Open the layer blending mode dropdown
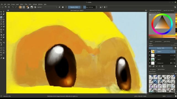The image size is (177, 99). coord(161,46)
